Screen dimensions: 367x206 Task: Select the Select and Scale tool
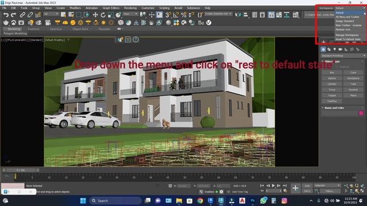(111, 15)
